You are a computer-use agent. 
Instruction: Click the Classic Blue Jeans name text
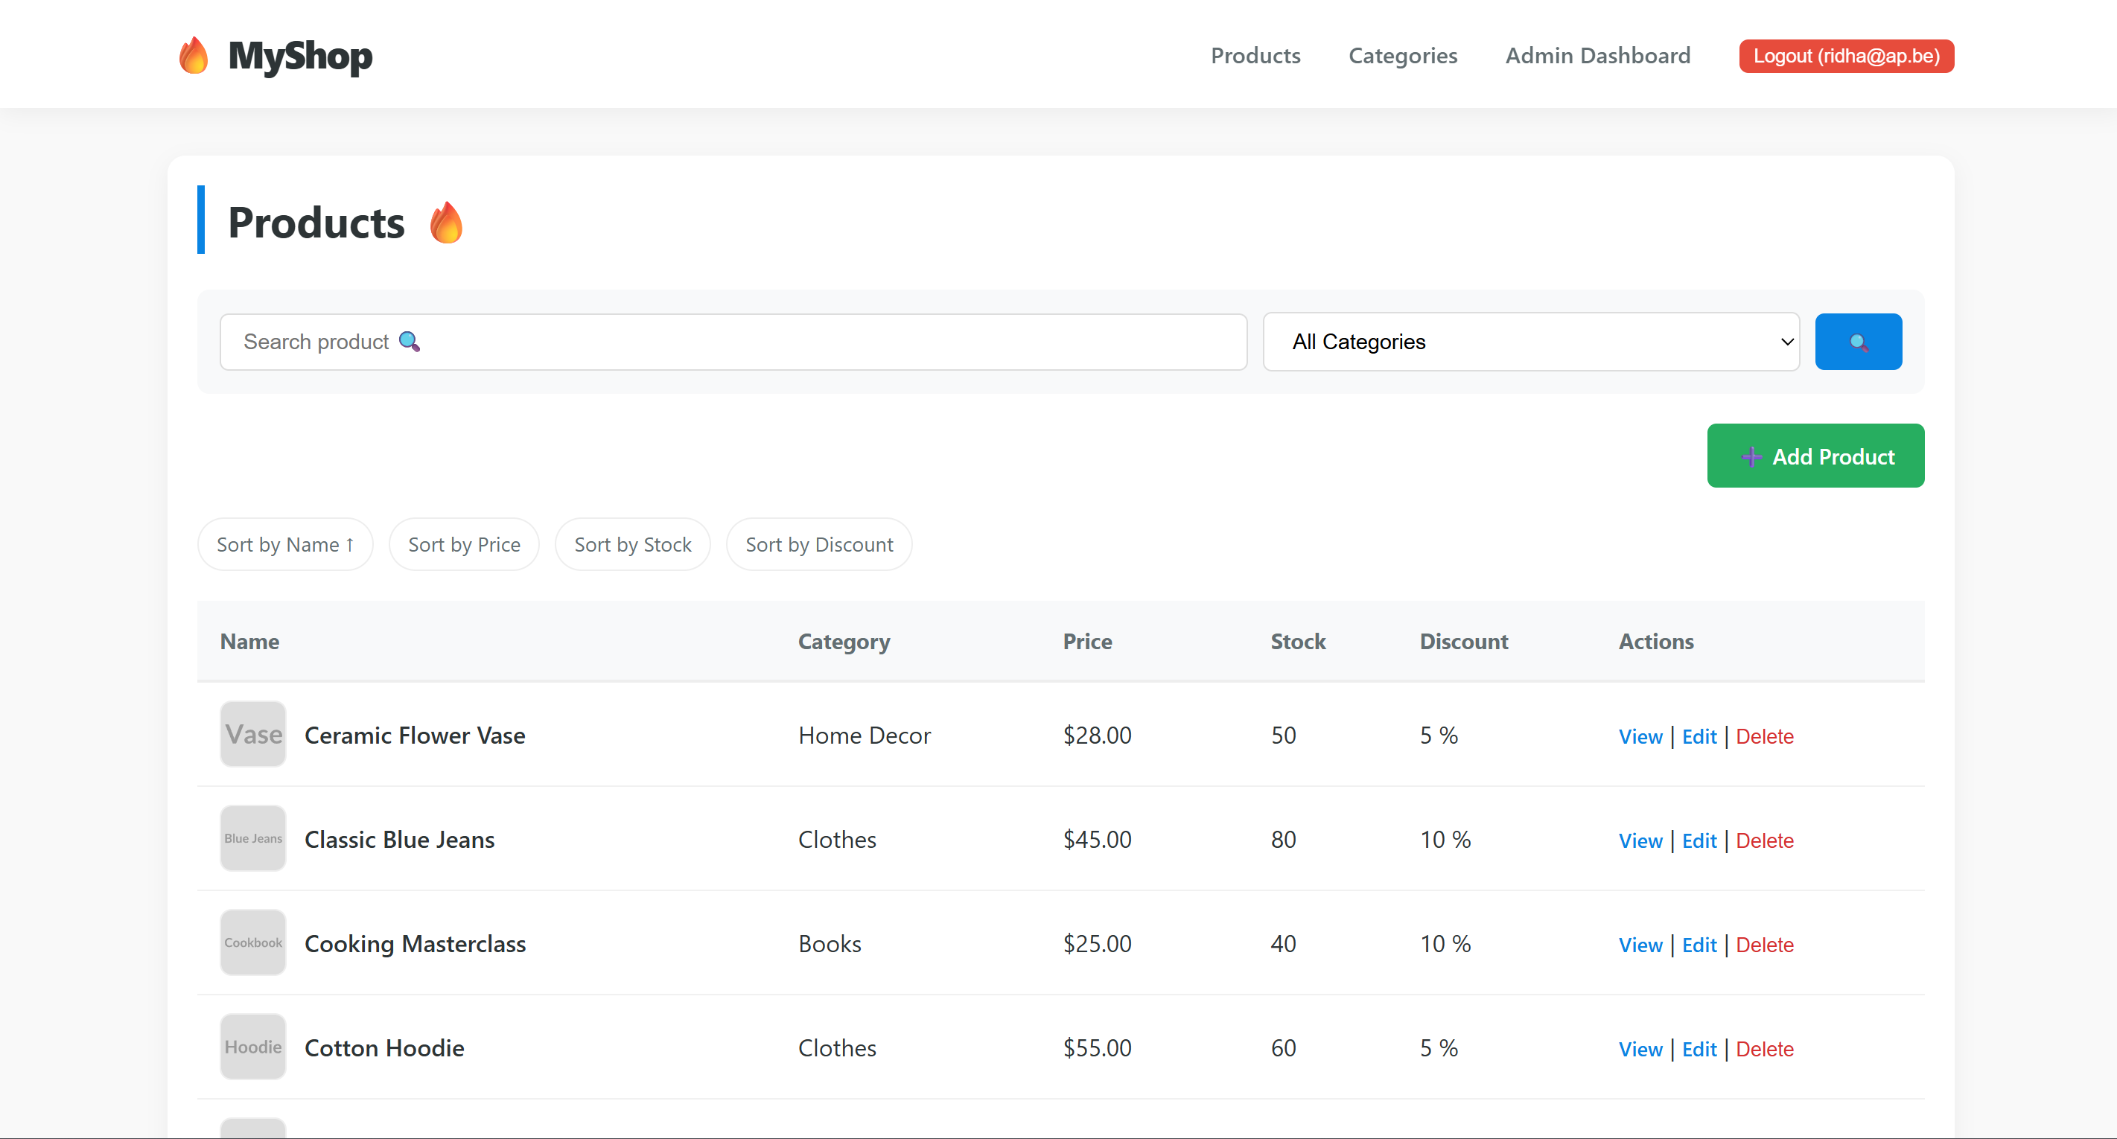point(399,840)
